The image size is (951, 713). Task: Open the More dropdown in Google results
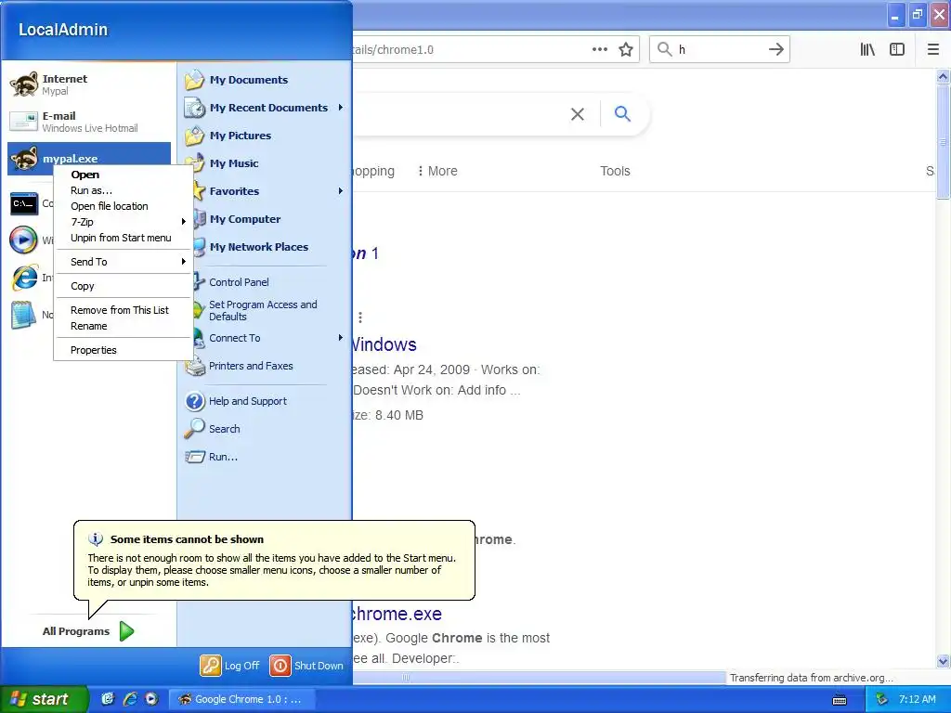[x=438, y=171]
